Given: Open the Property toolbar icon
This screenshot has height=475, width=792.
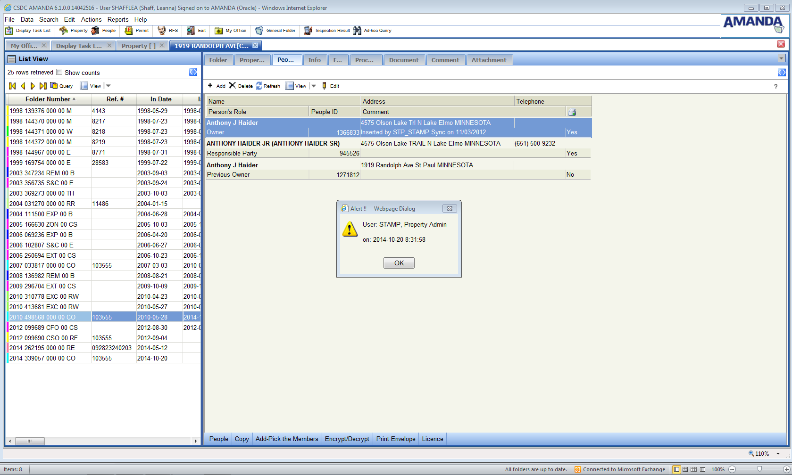Looking at the screenshot, I should (64, 31).
